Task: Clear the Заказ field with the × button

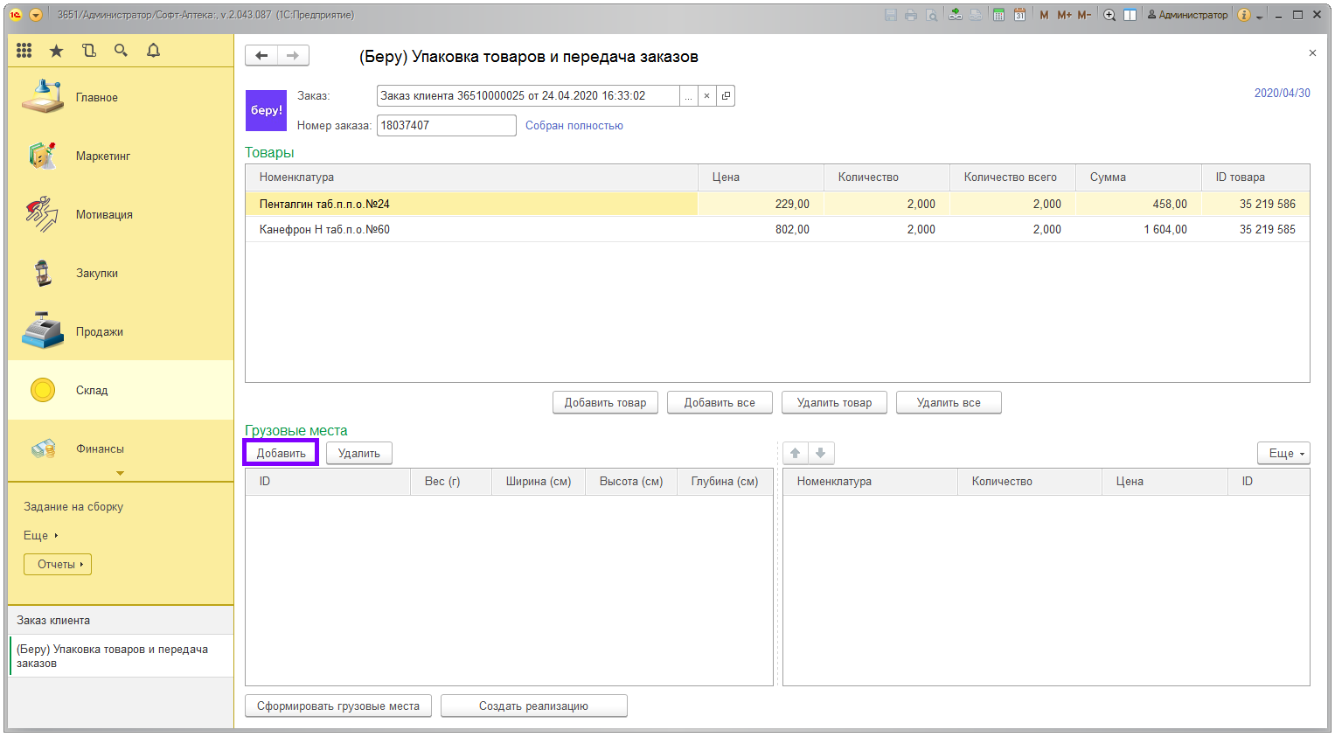Action: [706, 96]
